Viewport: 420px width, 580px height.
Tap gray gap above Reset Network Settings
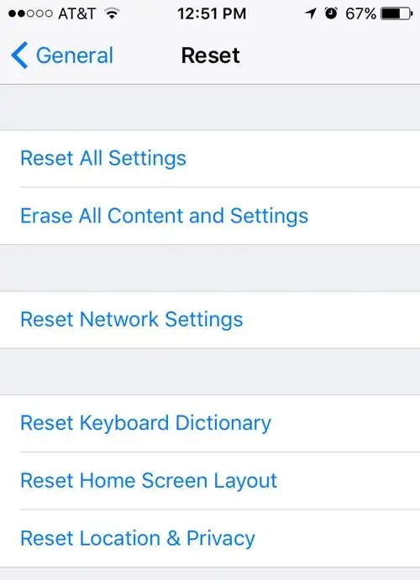(210, 268)
